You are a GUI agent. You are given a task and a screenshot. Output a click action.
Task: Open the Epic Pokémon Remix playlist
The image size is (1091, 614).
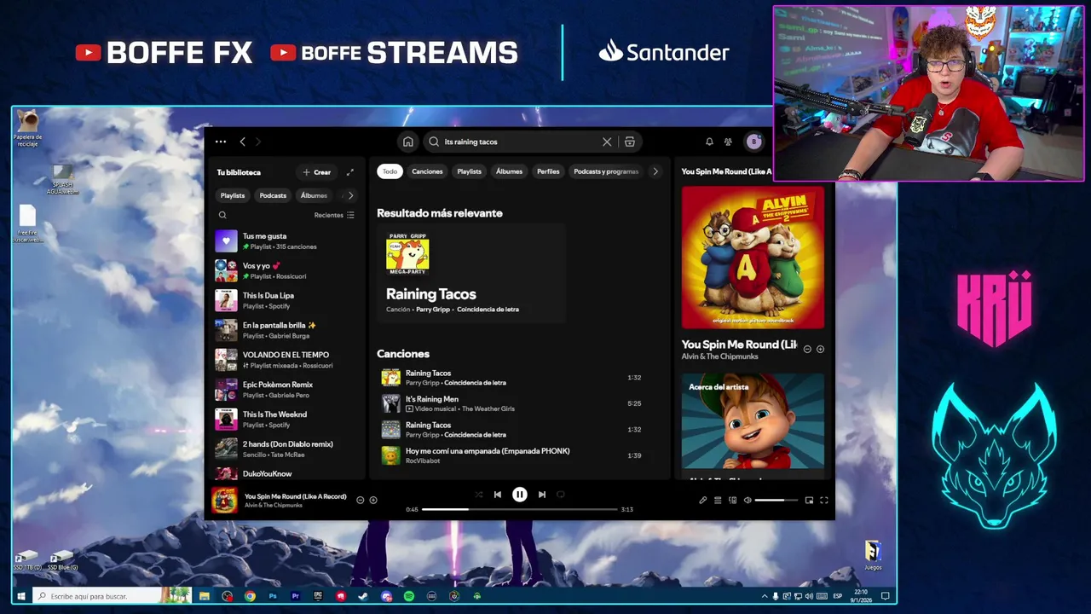(x=286, y=390)
